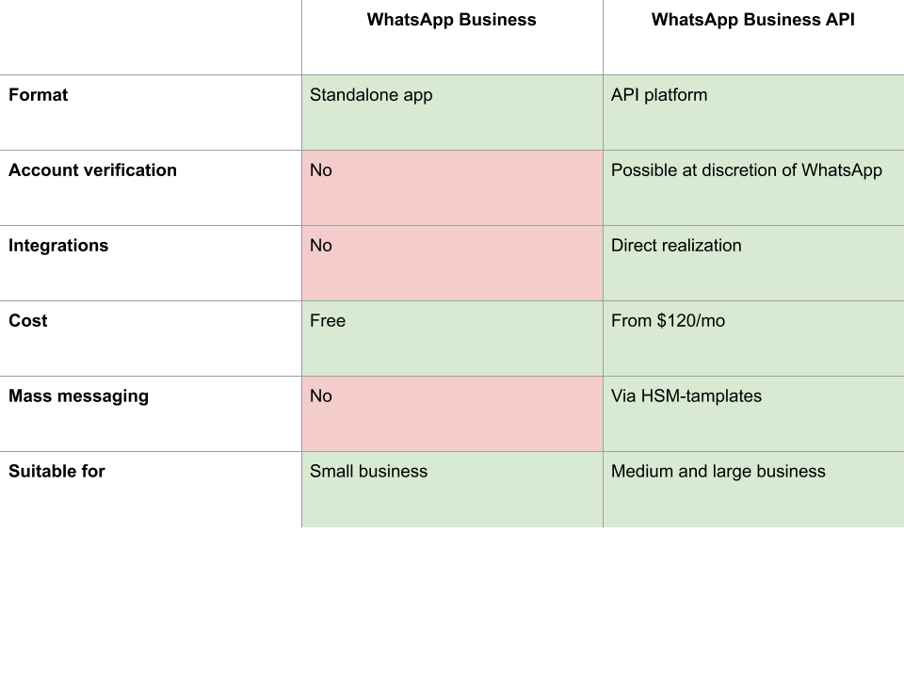
Task: Click the 'No' cell beside 'Possible at discretion of WhatsApp'
Action: (452, 187)
